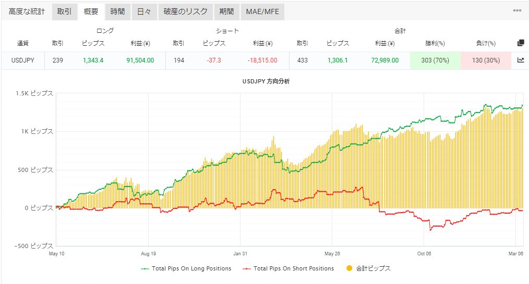Click the Aug 19 x-axis label
This screenshot has width=529, height=284.
pyautogui.click(x=149, y=254)
